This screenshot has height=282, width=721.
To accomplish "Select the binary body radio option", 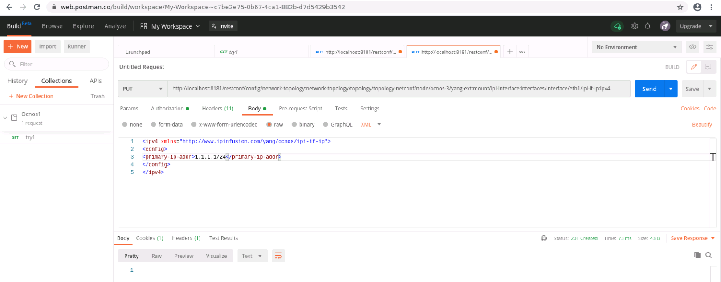I will 294,125.
